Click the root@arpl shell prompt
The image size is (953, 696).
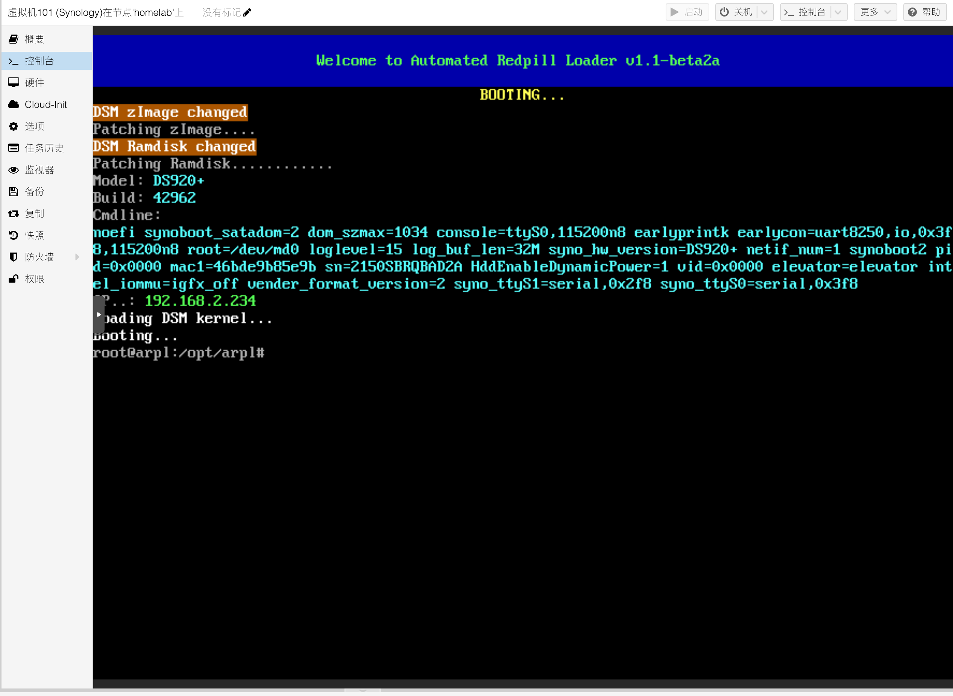click(x=179, y=353)
